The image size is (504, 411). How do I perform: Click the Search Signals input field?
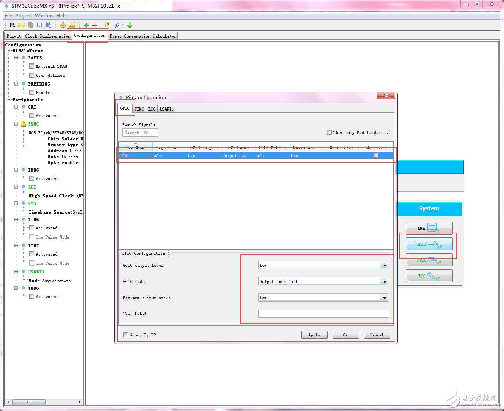pos(140,133)
